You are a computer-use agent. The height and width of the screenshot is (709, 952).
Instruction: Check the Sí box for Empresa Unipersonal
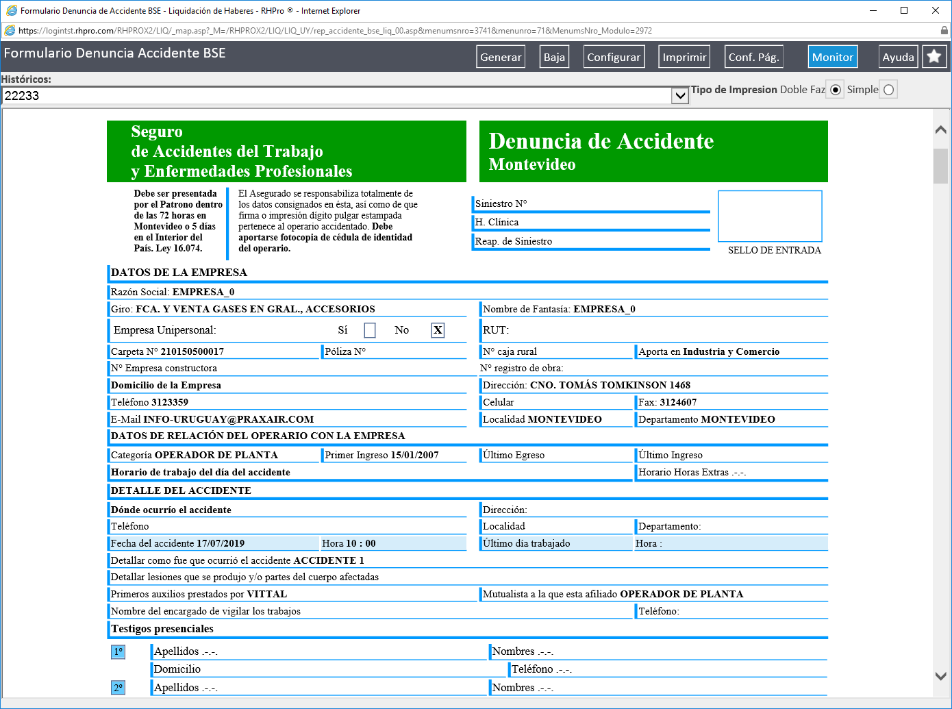coord(370,330)
